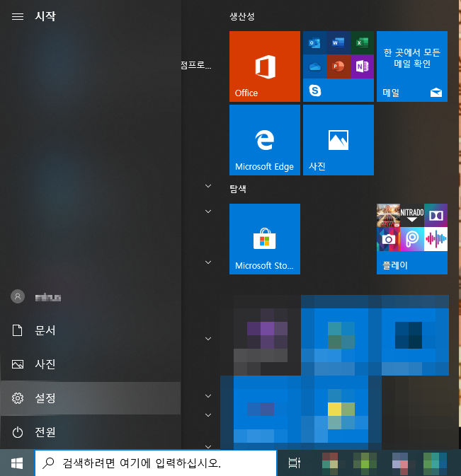This screenshot has width=461, height=476.
Task: Expand the app list chevron level with 문서
Action: (208, 339)
